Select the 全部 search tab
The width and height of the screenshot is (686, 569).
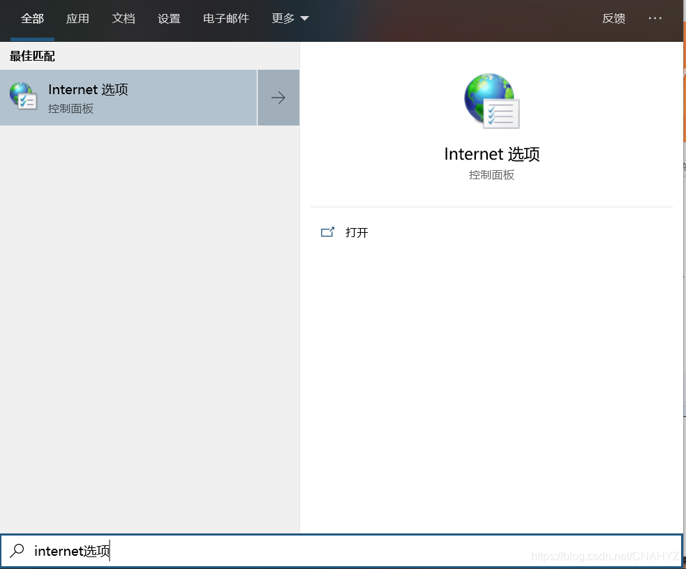[x=32, y=19]
